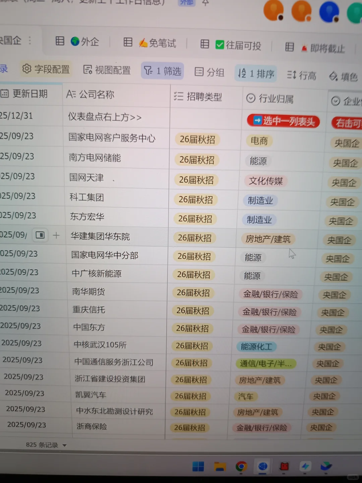The width and height of the screenshot is (362, 483).
Task: Switch to the 即将截止 view tab
Action: click(323, 48)
